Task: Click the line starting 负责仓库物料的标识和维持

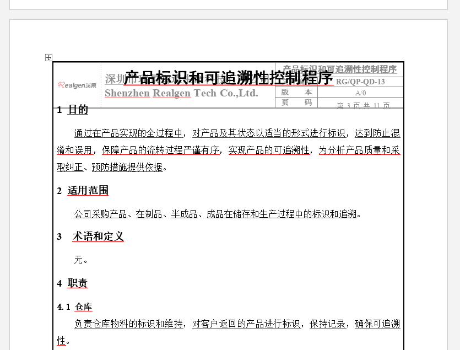Action: tap(237, 324)
